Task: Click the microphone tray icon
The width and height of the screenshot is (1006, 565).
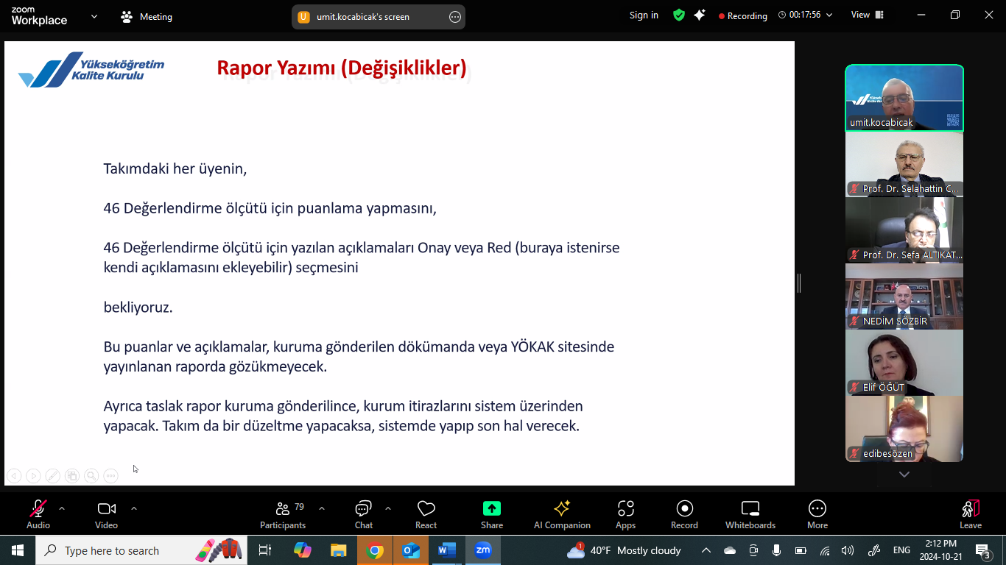Action: pos(776,550)
